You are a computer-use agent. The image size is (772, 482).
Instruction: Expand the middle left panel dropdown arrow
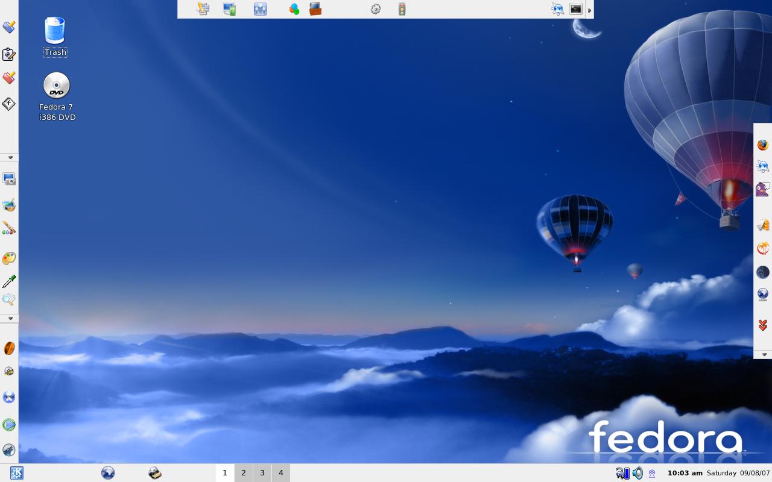pos(10,318)
